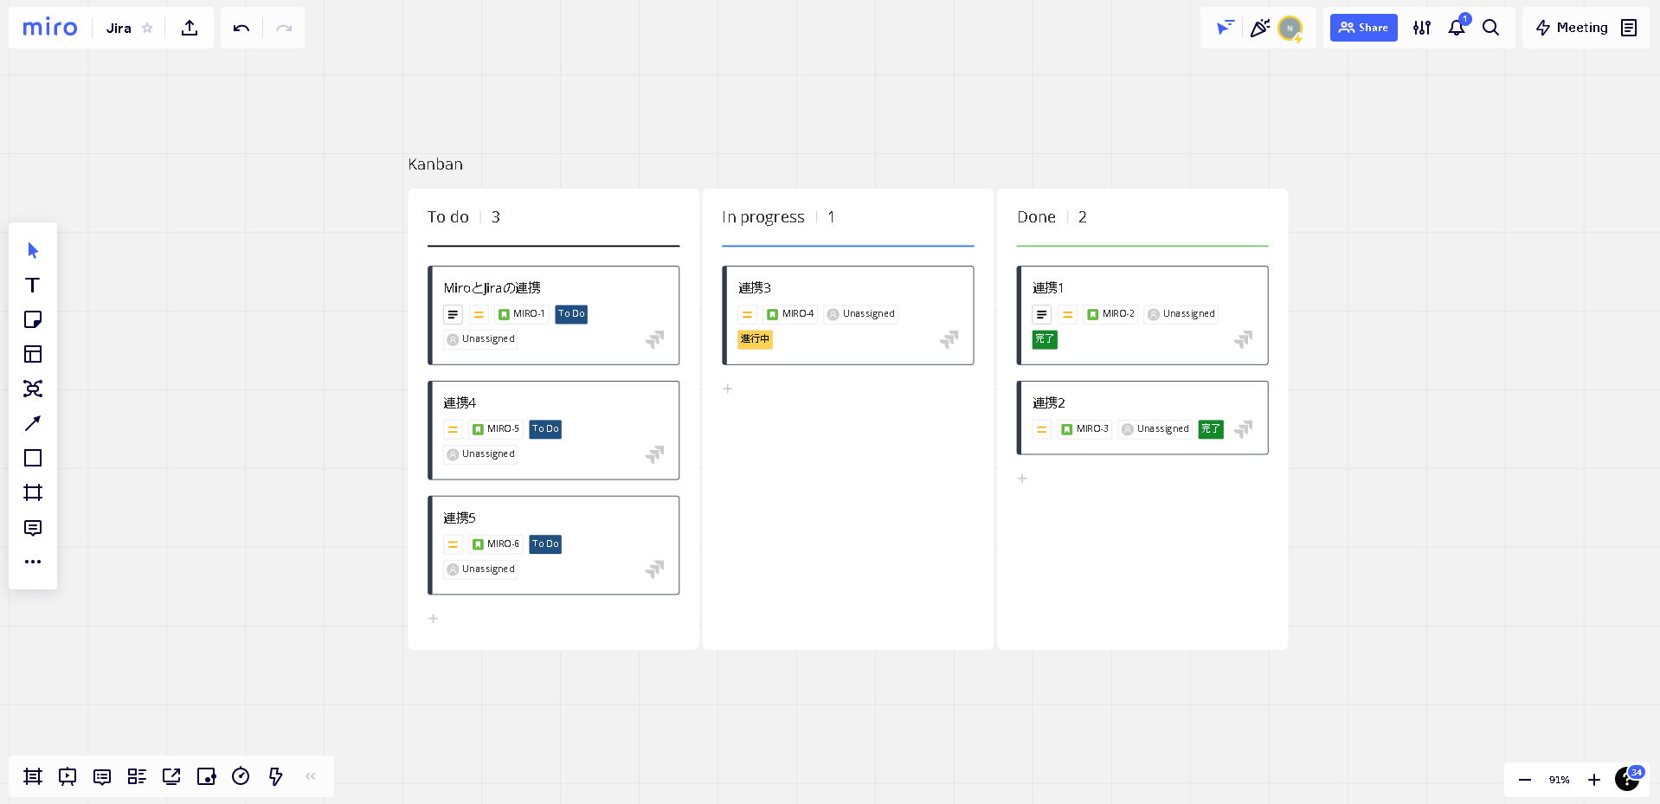The image size is (1660, 804).
Task: Select the Frame tool in left toolbar
Action: click(33, 492)
